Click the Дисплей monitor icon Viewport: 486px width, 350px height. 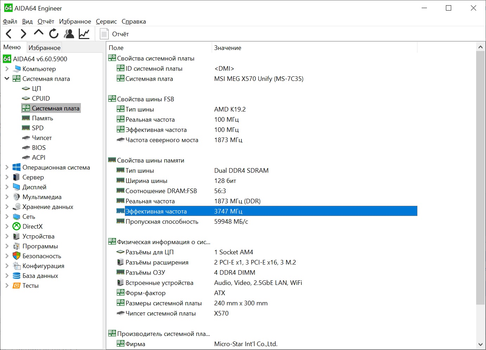click(17, 187)
